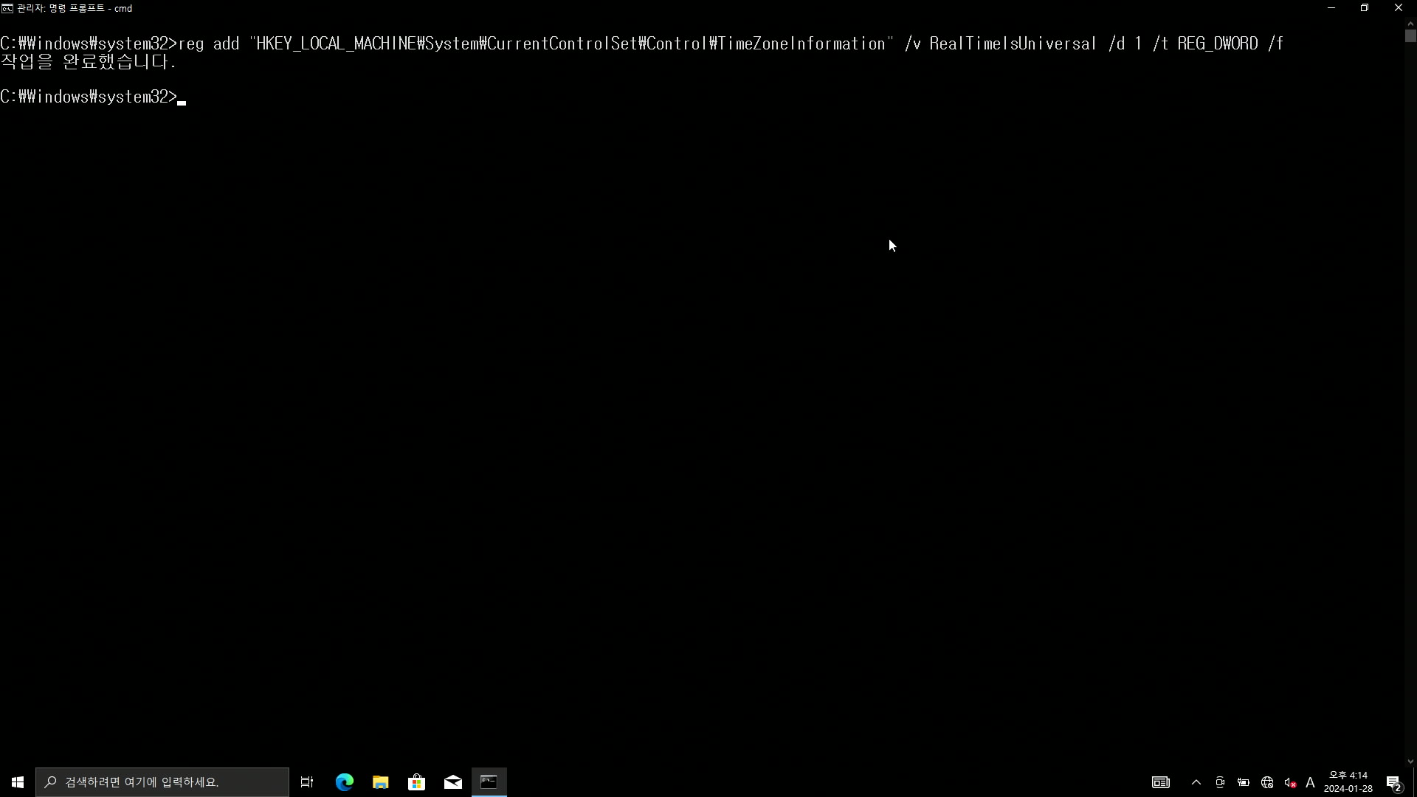
Task: Open the battery power status icon
Action: (x=1244, y=782)
